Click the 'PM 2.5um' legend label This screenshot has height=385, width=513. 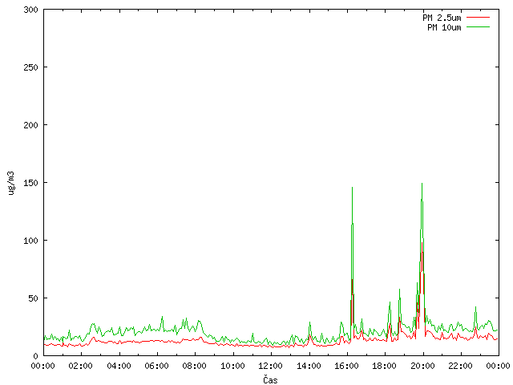(442, 18)
